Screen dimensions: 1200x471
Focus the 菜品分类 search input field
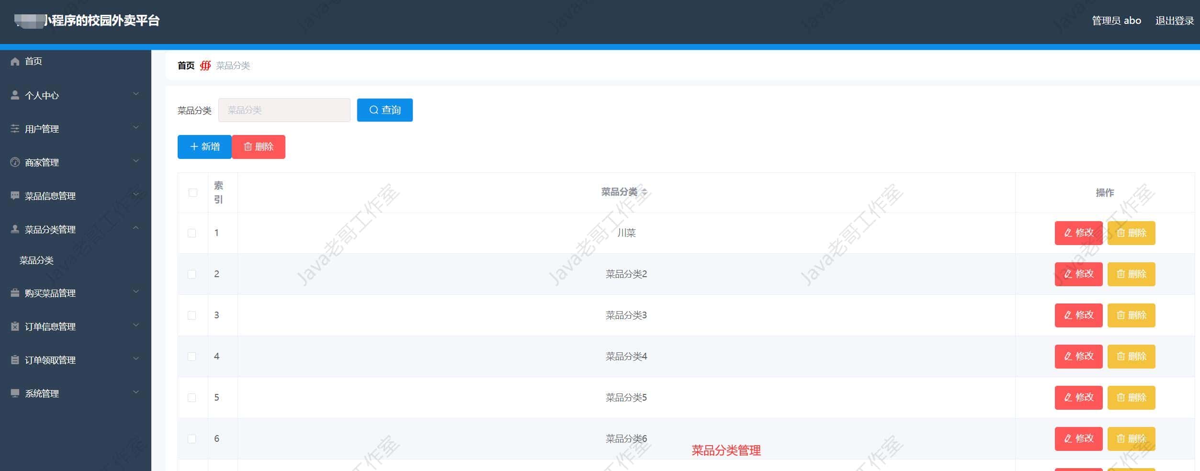[284, 110]
